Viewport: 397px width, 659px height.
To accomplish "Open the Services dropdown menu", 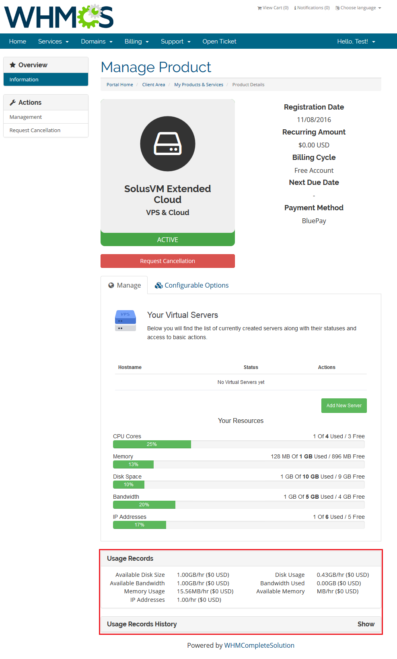I will (53, 41).
